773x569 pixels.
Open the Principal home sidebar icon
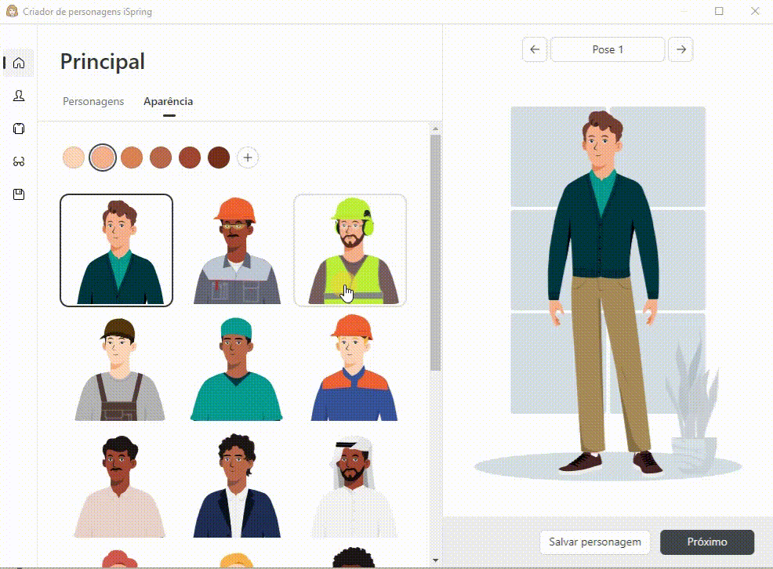[19, 63]
